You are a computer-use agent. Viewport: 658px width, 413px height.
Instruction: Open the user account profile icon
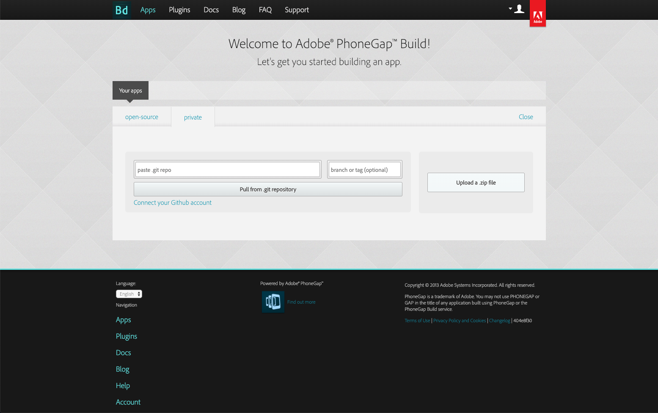coord(519,9)
